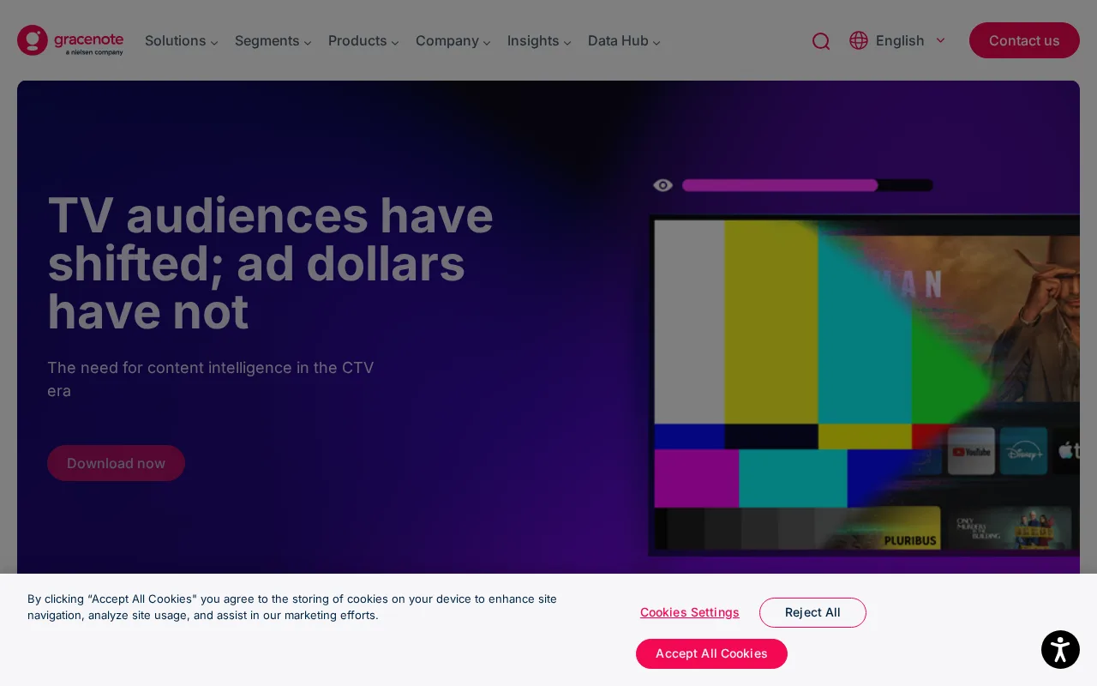The width and height of the screenshot is (1097, 686).
Task: Click the pink progress bar above TV
Action: click(x=807, y=185)
